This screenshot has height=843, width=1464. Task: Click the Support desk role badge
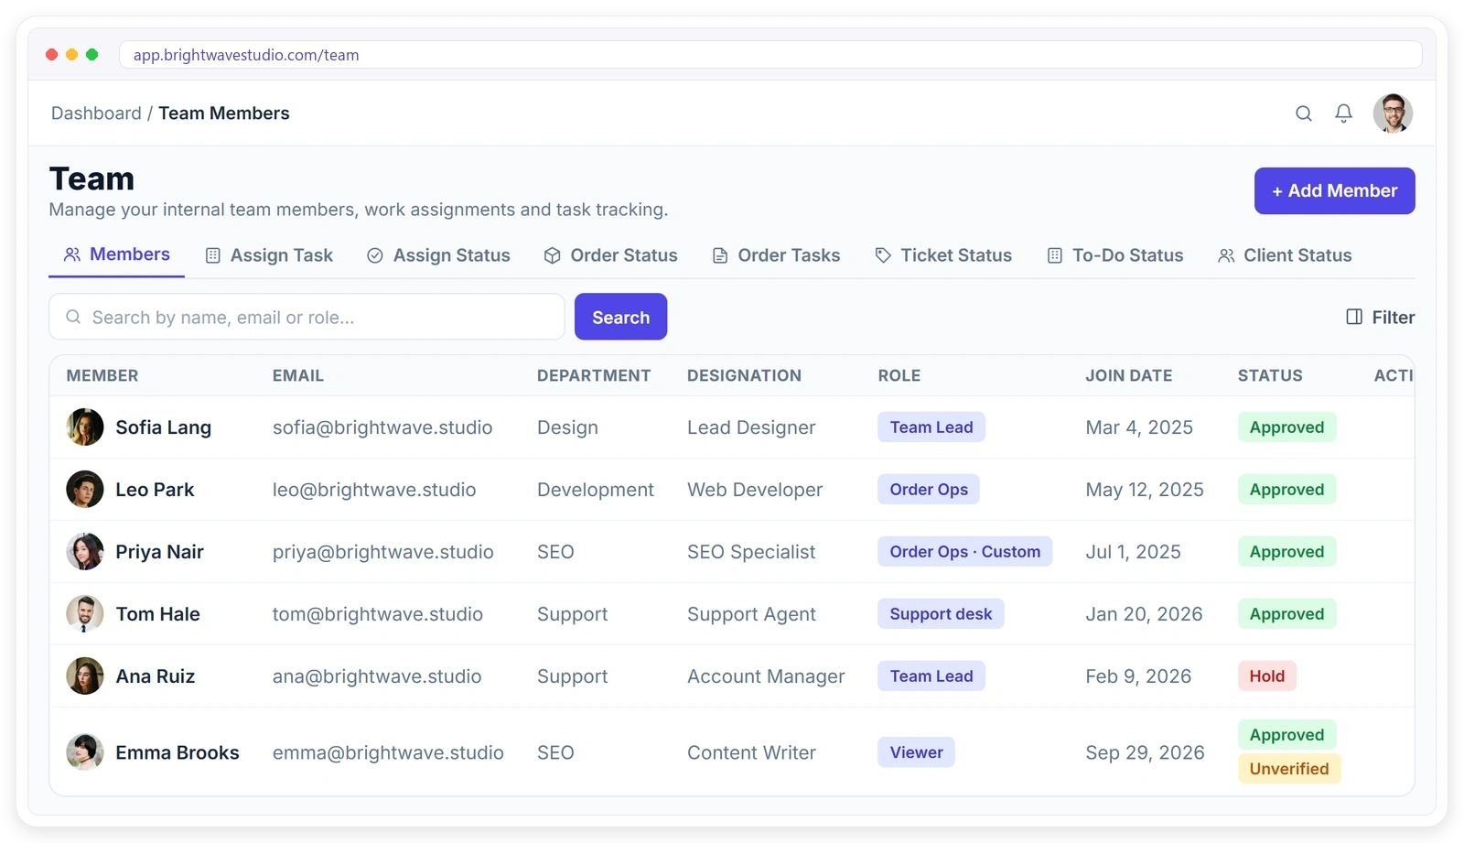[x=941, y=614]
